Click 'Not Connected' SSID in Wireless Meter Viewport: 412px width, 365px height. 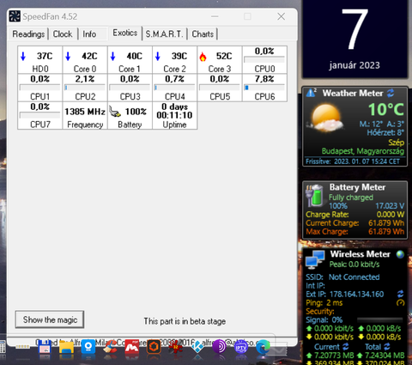(354, 277)
